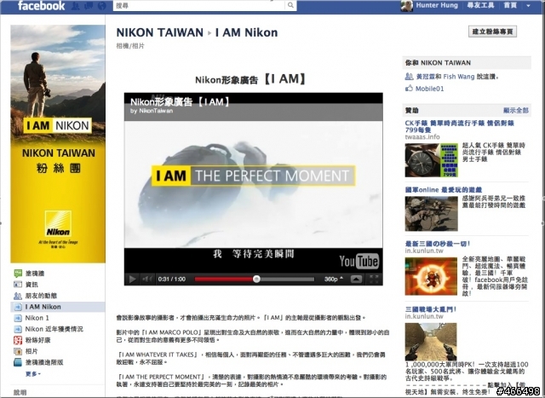545x398 pixels.
Task: Click the video pop-out expand button
Action: point(356,279)
